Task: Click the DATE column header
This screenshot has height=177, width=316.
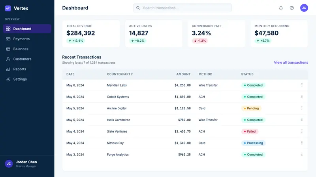Action: (70, 74)
